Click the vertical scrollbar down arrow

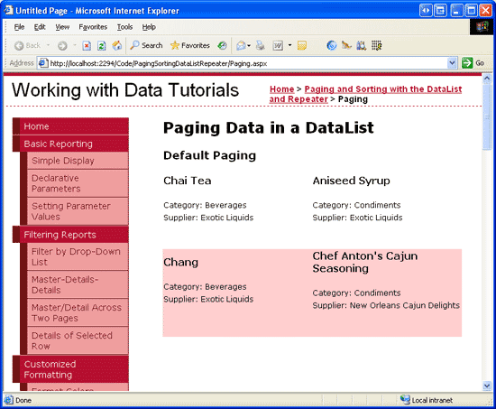coord(487,386)
